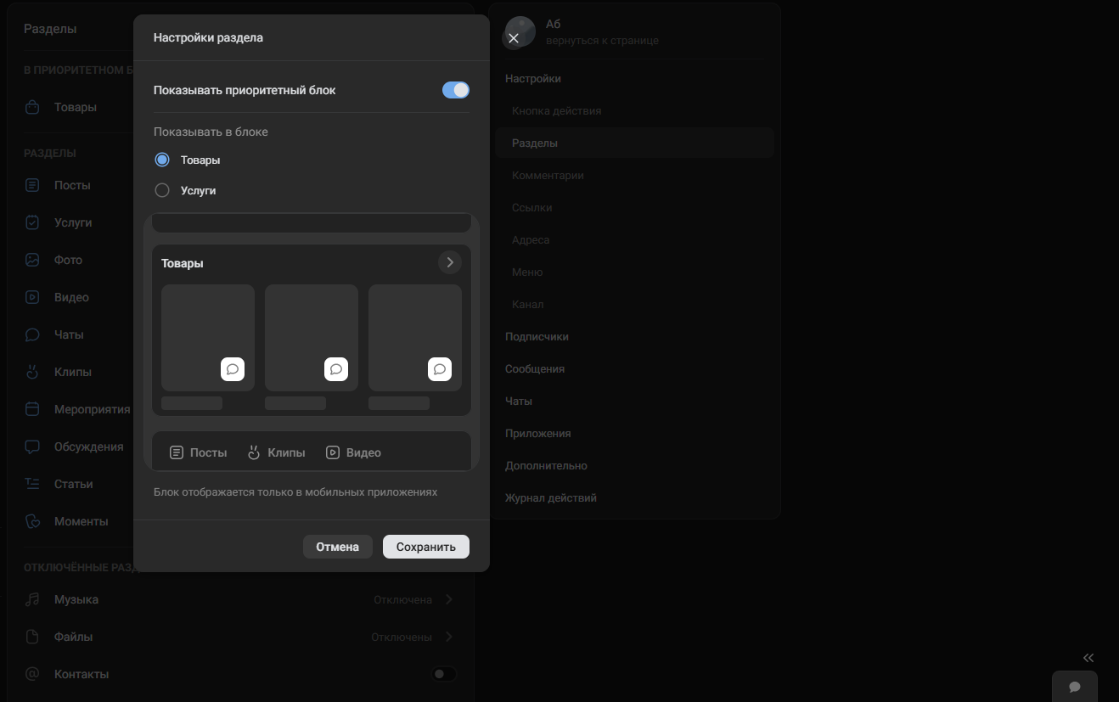
Task: Click the Услуги checklist icon in sections list
Action: point(32,222)
